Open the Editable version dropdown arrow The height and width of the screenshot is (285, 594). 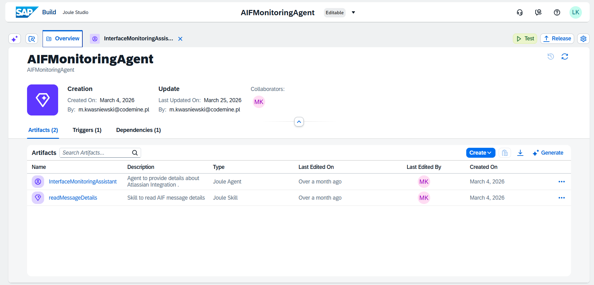pyautogui.click(x=353, y=12)
